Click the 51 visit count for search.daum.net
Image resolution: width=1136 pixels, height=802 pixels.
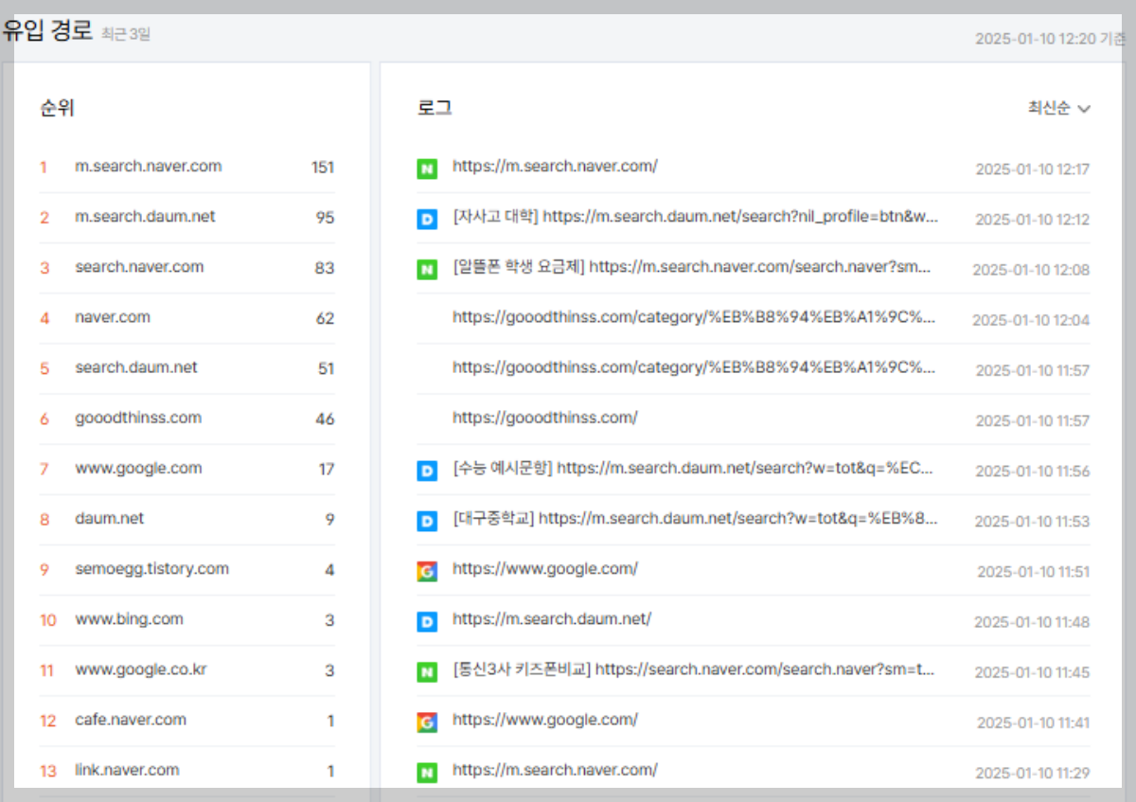(326, 368)
